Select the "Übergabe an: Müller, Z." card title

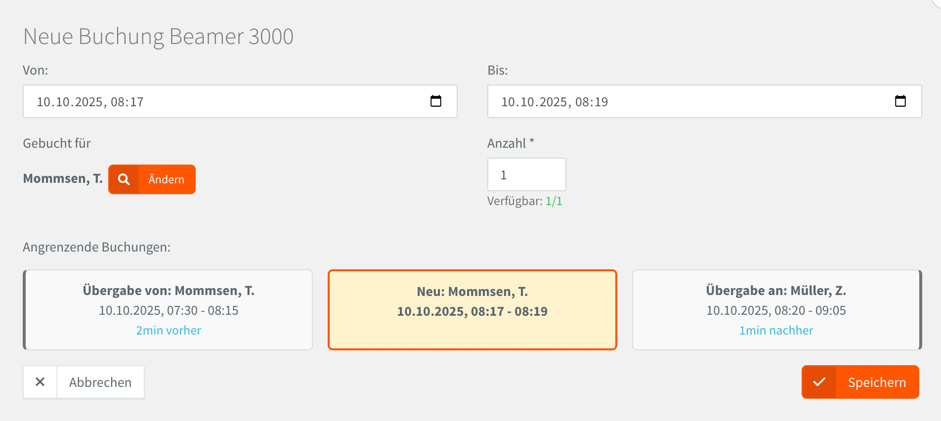[776, 291]
